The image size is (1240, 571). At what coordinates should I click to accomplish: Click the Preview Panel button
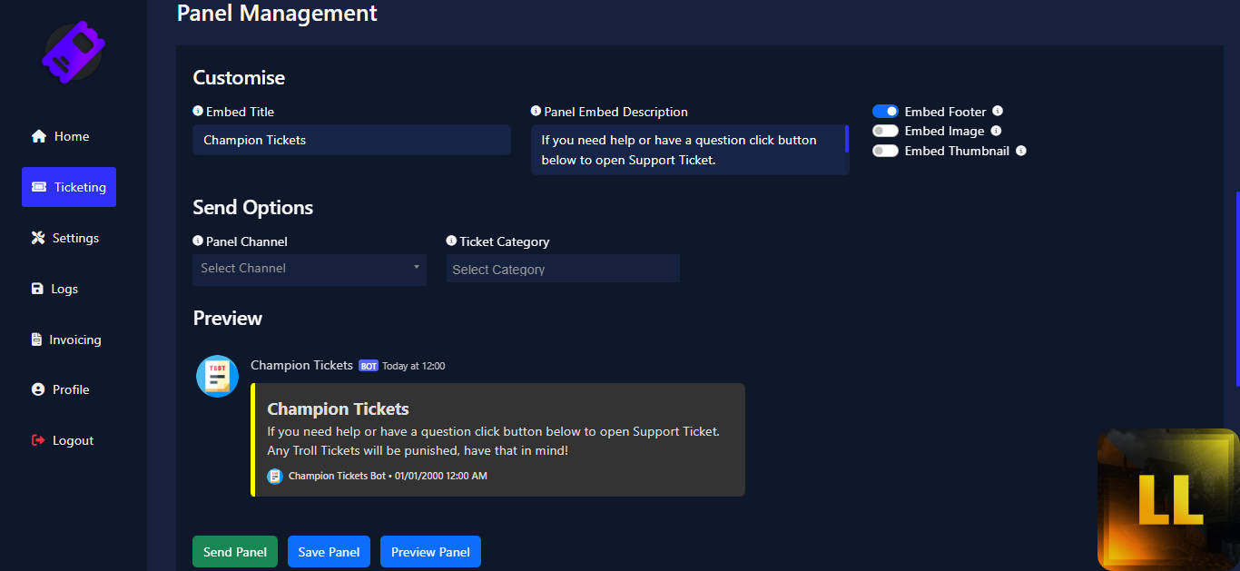tap(430, 552)
